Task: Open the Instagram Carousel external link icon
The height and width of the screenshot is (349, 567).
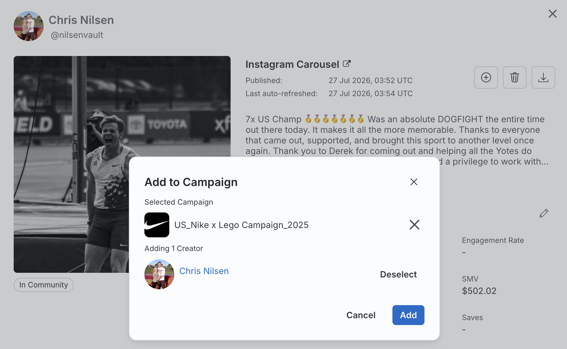Action: tap(347, 64)
